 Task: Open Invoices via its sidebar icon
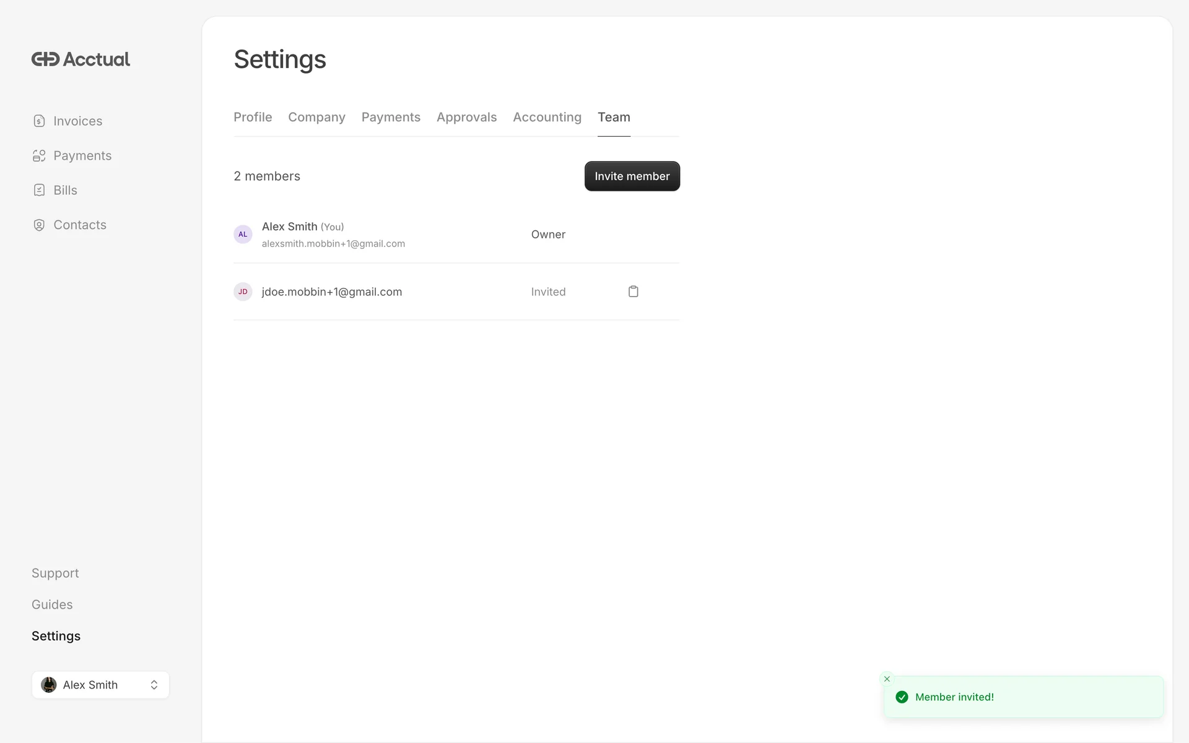tap(39, 121)
